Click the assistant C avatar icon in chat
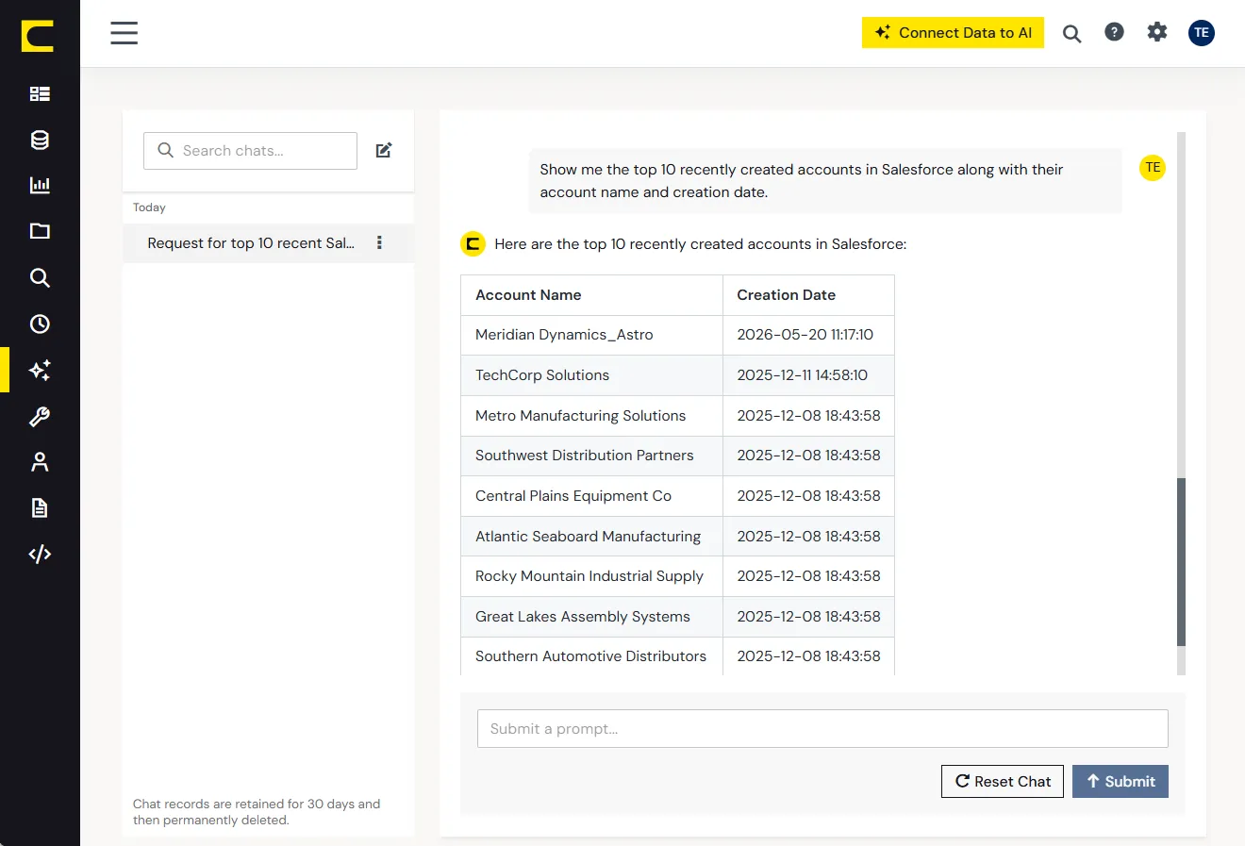1245x846 pixels. [x=473, y=244]
